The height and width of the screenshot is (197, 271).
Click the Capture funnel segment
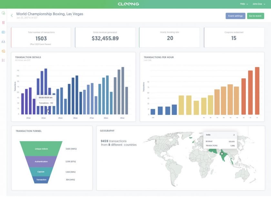41,172
